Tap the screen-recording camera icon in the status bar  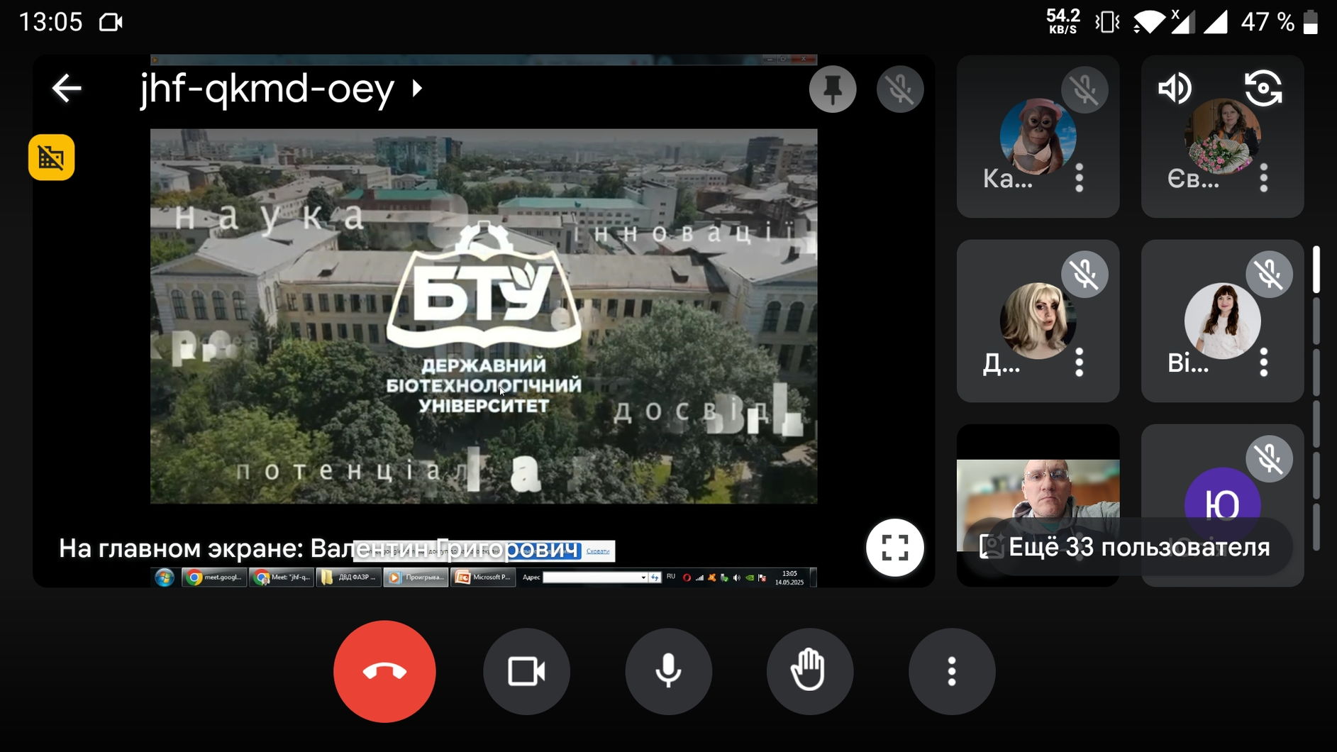pos(111,22)
